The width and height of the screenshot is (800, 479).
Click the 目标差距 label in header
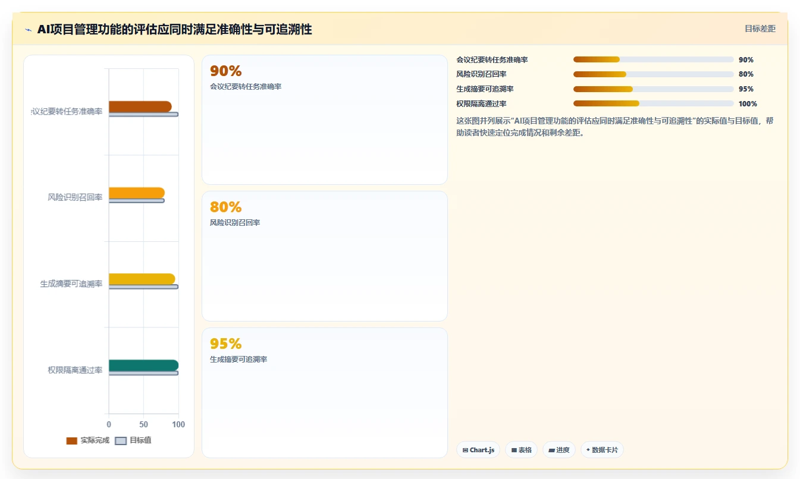click(x=760, y=29)
